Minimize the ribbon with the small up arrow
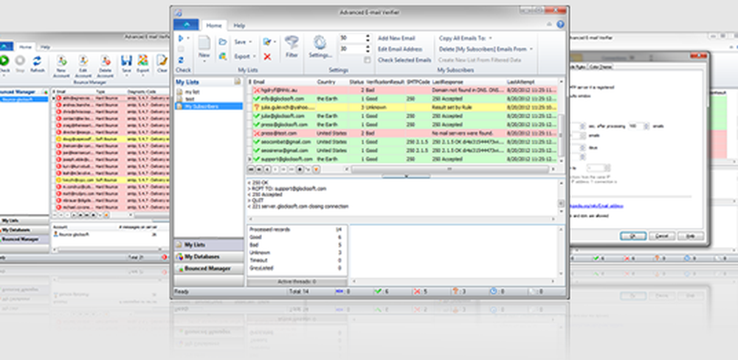Image resolution: width=738 pixels, height=360 pixels. click(x=549, y=24)
